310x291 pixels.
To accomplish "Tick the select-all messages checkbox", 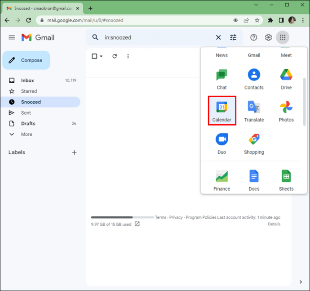I will [94, 56].
